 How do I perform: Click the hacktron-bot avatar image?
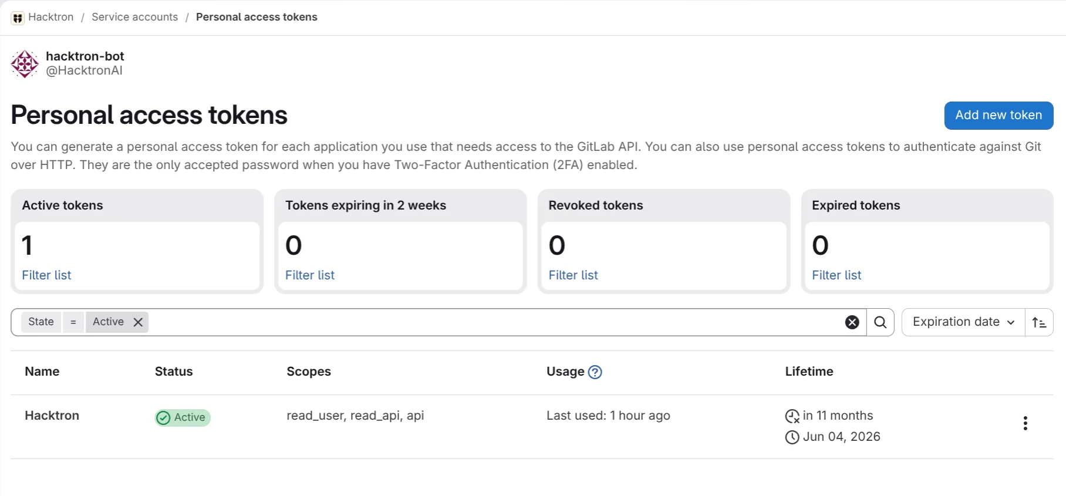pyautogui.click(x=25, y=63)
